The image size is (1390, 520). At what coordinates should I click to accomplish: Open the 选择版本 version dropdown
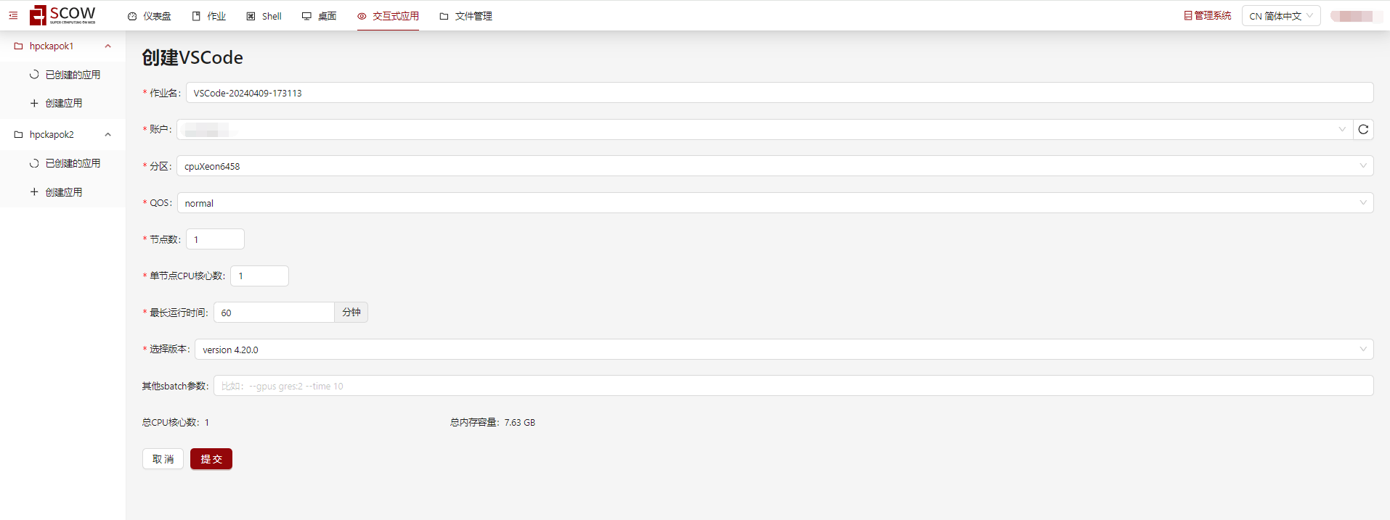(x=784, y=350)
